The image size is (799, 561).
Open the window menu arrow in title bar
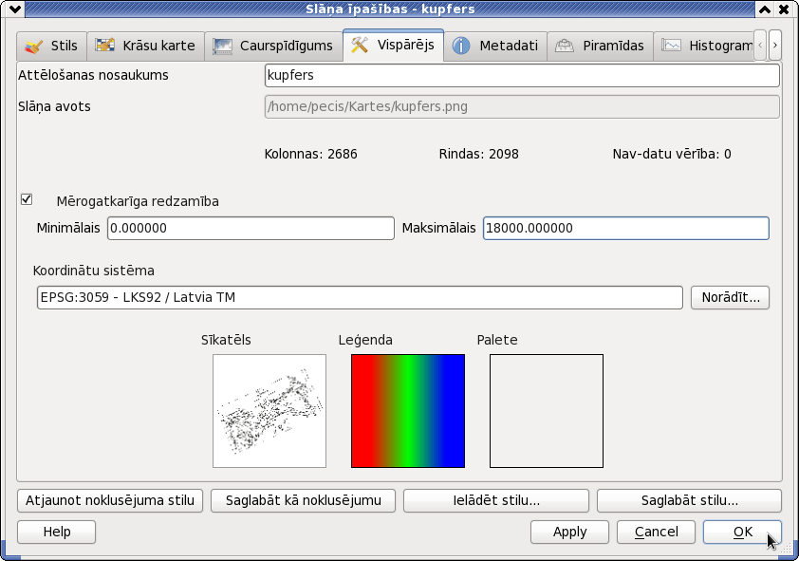(x=15, y=9)
